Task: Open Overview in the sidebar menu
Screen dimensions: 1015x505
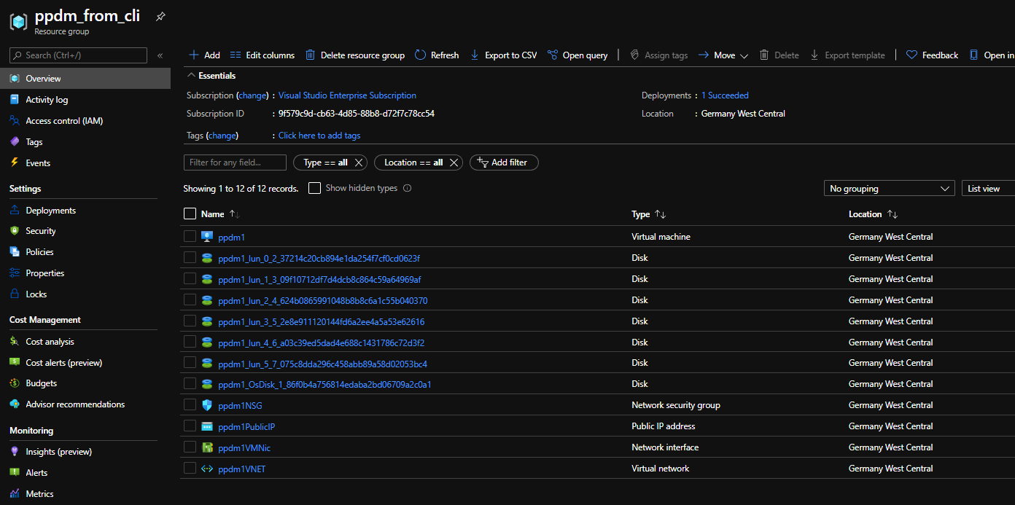Action: pos(85,79)
